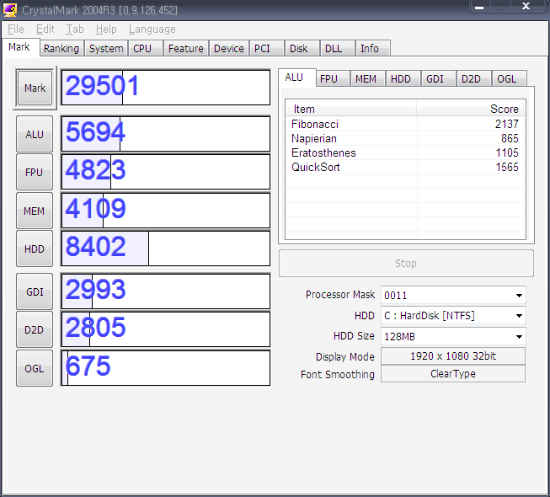
Task: Click the D2D score value 2805
Action: (95, 328)
